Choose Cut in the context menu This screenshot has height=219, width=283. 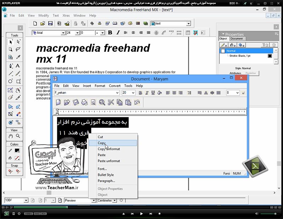(x=113, y=137)
